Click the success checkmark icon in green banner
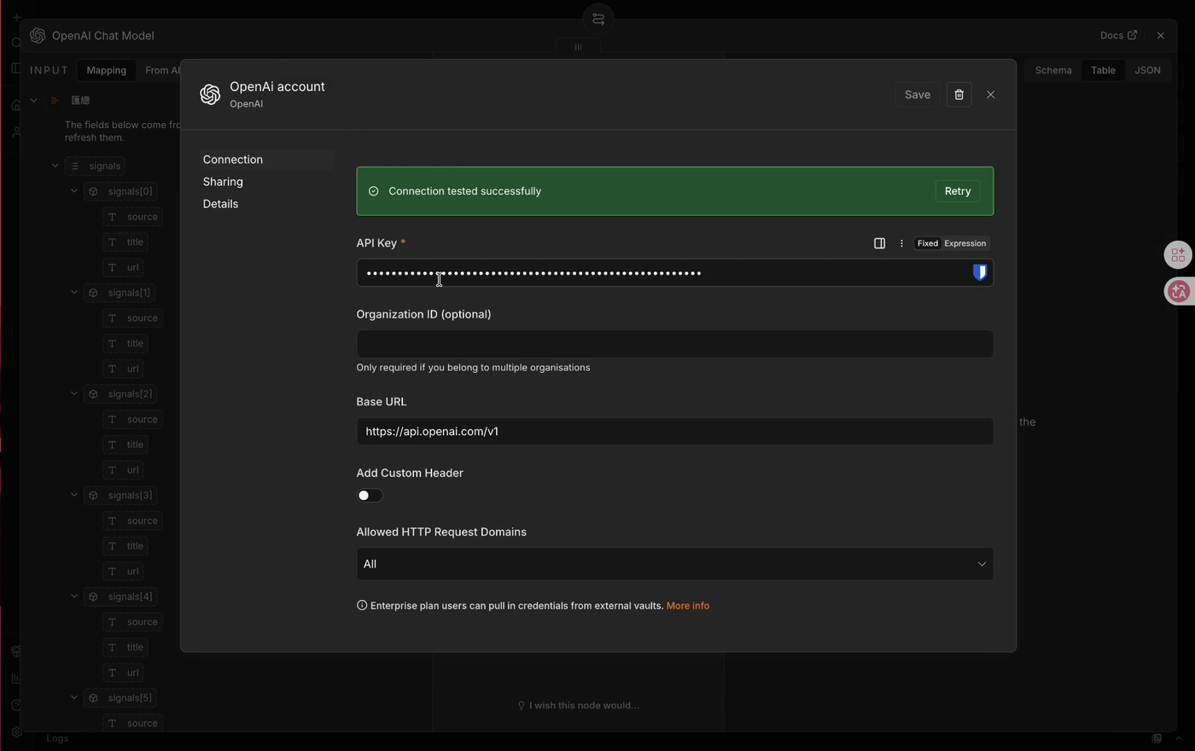1195x751 pixels. 373,191
